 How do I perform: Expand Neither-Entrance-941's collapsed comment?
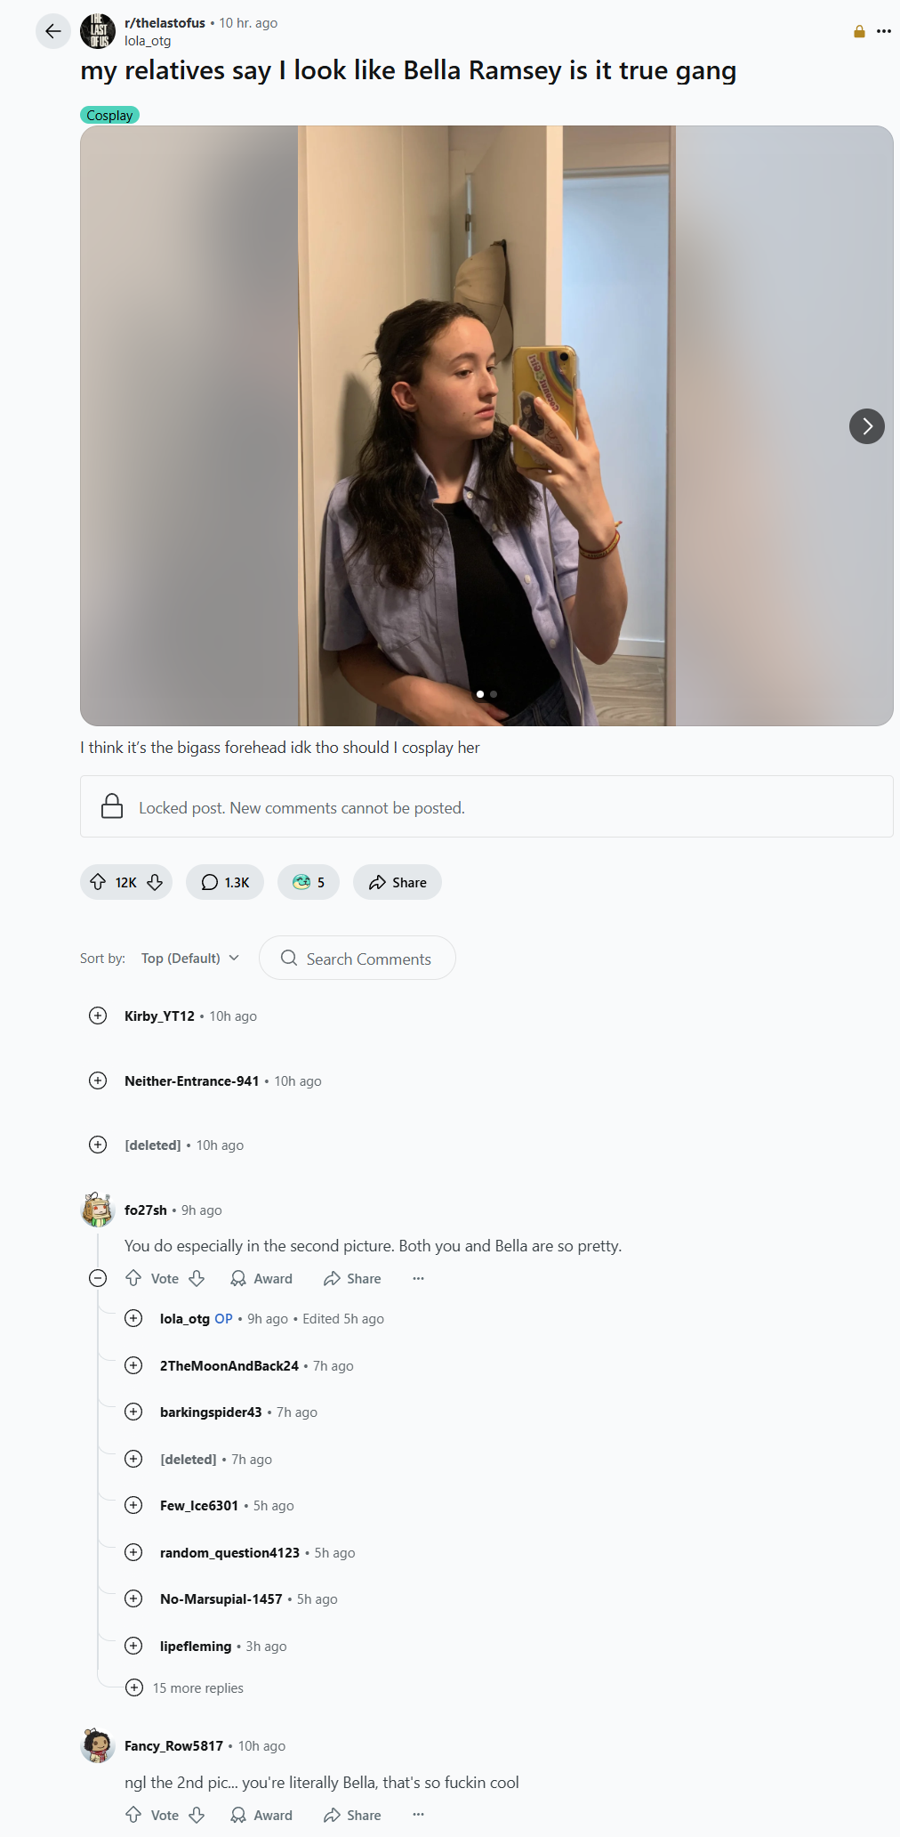98,1080
